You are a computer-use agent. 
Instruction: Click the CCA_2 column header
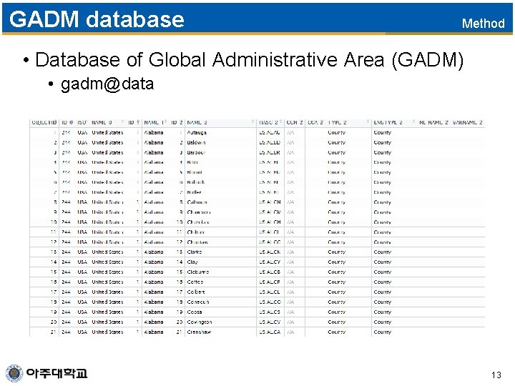(x=315, y=122)
